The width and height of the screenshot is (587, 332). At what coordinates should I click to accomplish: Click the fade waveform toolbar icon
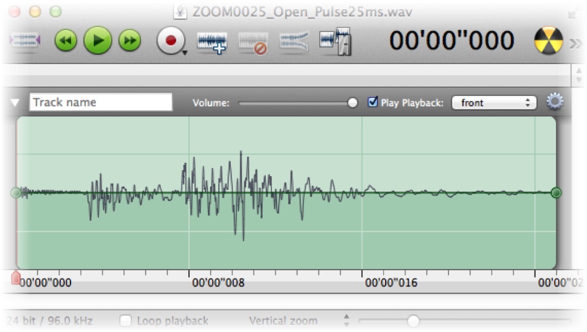coord(294,41)
